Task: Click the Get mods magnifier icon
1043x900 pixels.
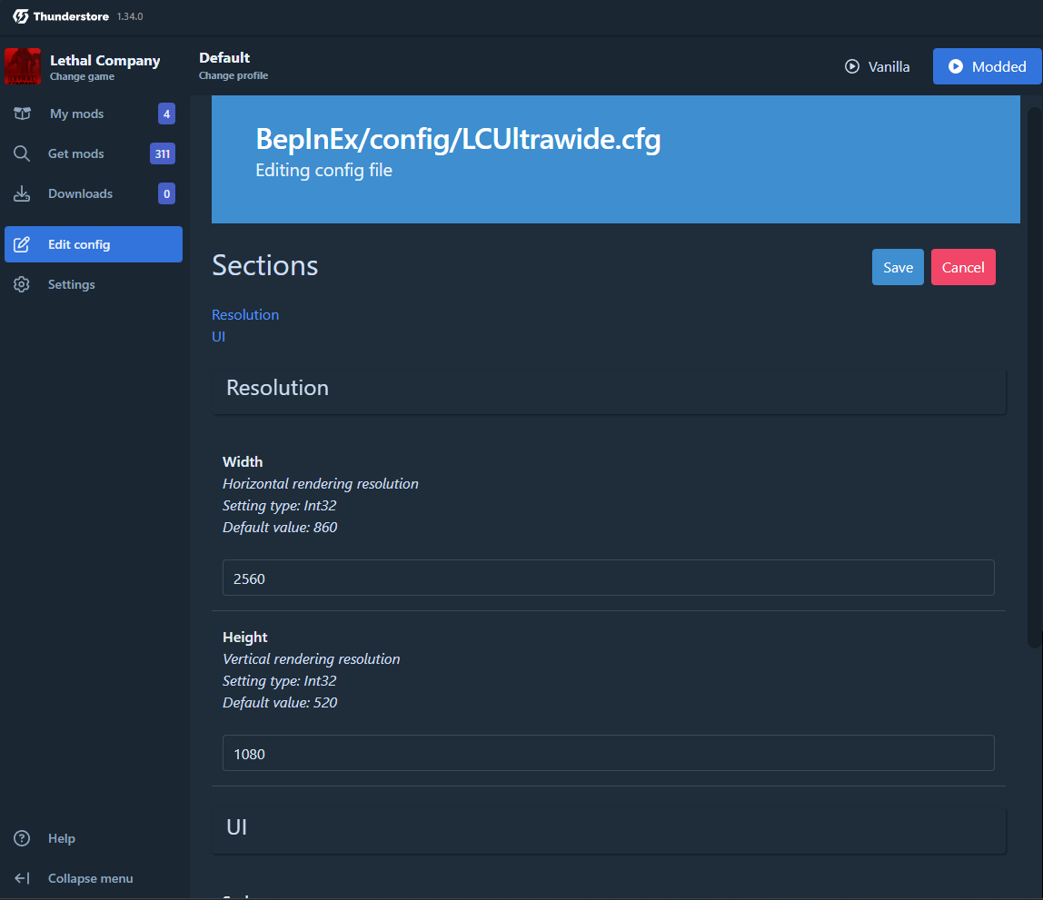Action: tap(22, 153)
